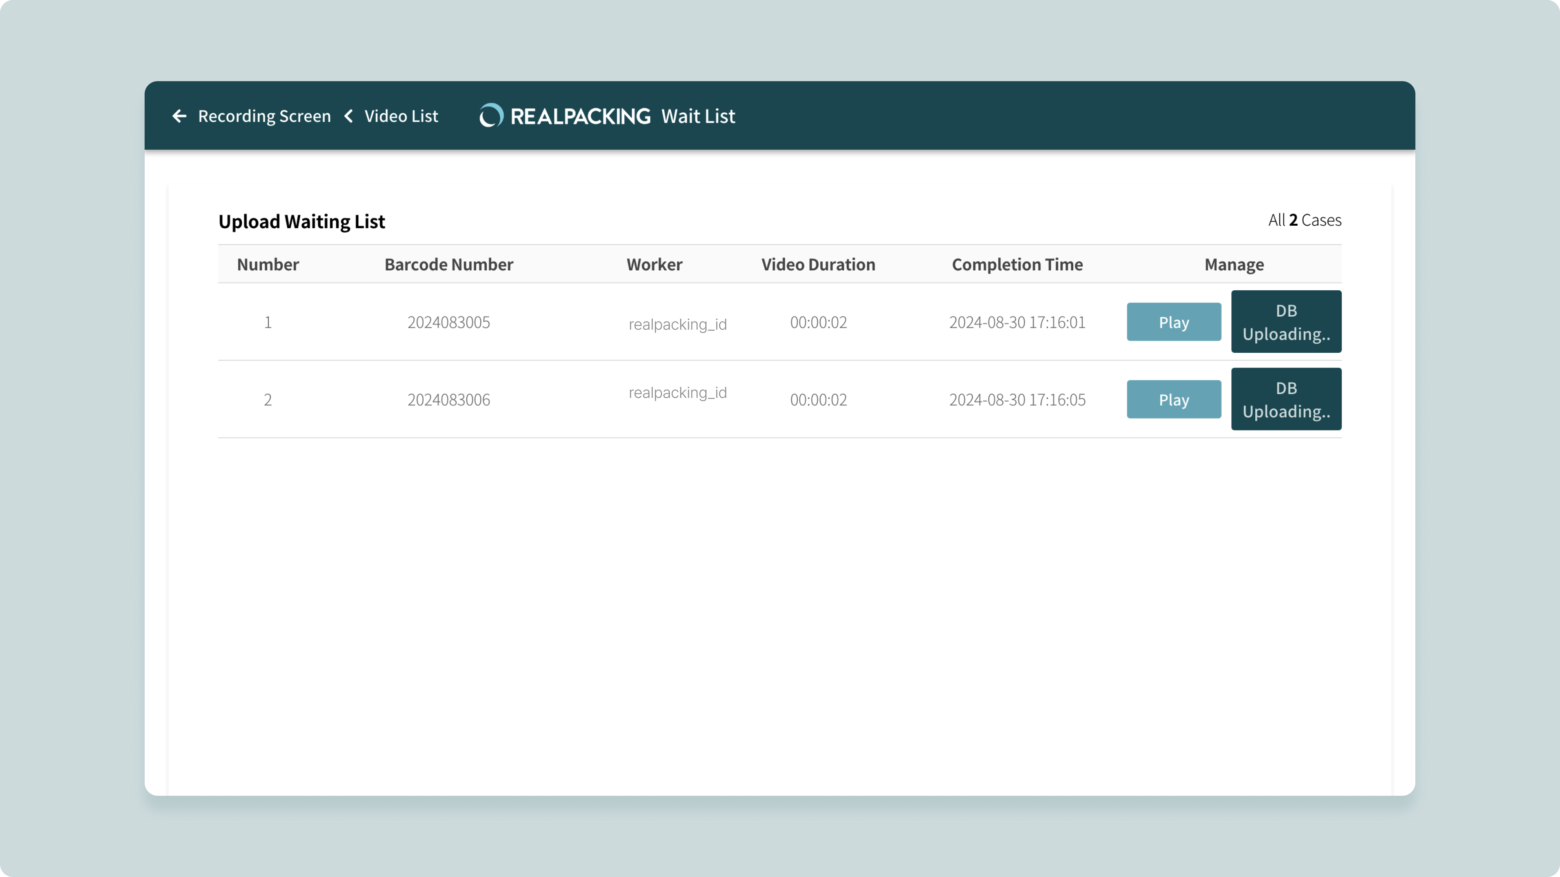Click the Video List chevron icon

pos(349,116)
